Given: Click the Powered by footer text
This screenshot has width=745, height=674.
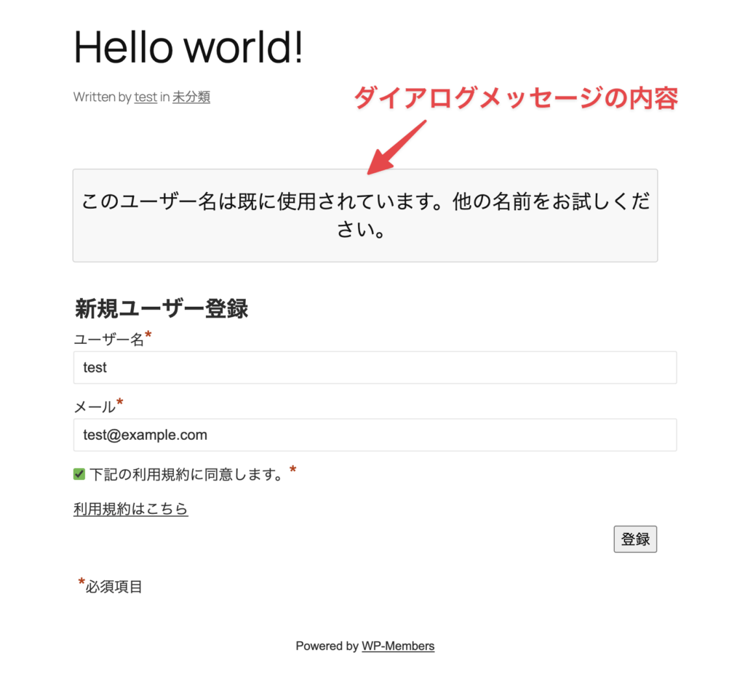Looking at the screenshot, I should [x=327, y=646].
